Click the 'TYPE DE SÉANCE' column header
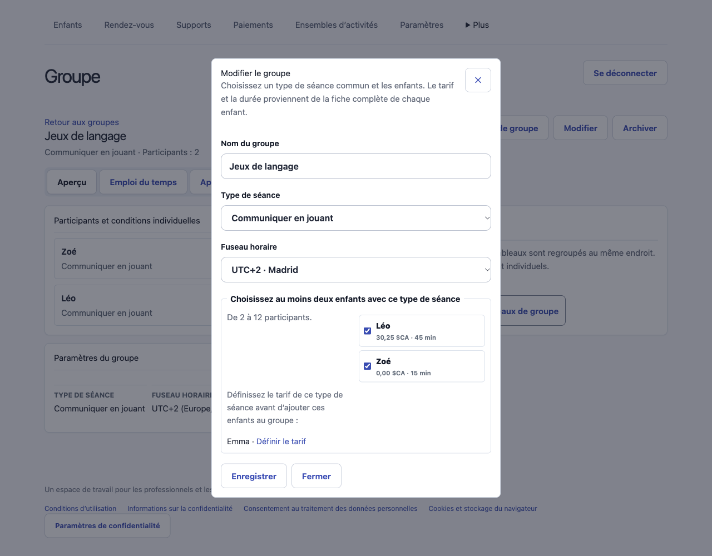This screenshot has width=712, height=556. (84, 395)
